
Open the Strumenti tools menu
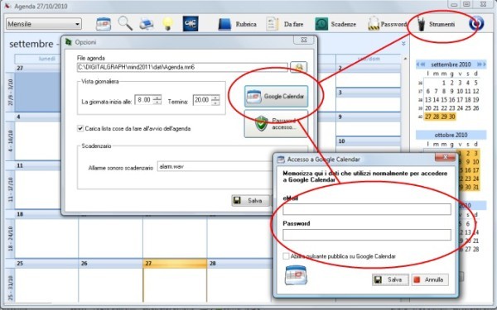click(436, 24)
